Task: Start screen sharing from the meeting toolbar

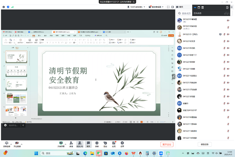Action: (61, 144)
